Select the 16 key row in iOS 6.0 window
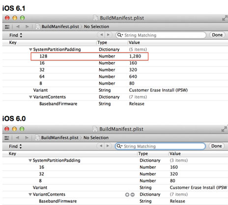228x205 pixels. tap(115, 167)
